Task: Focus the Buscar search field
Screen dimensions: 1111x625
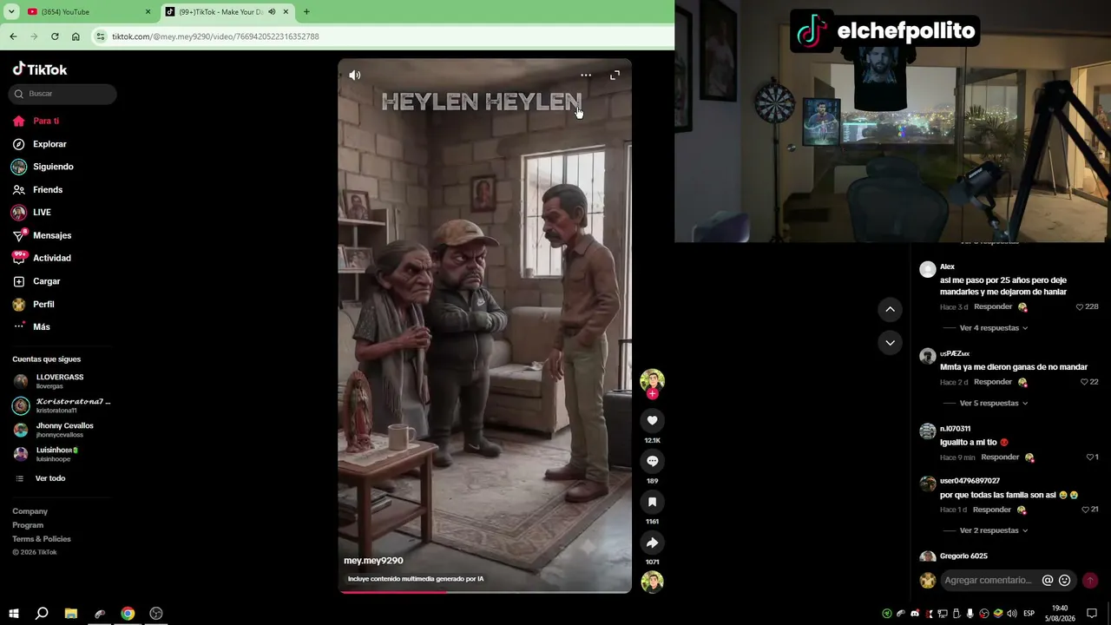Action: point(62,94)
